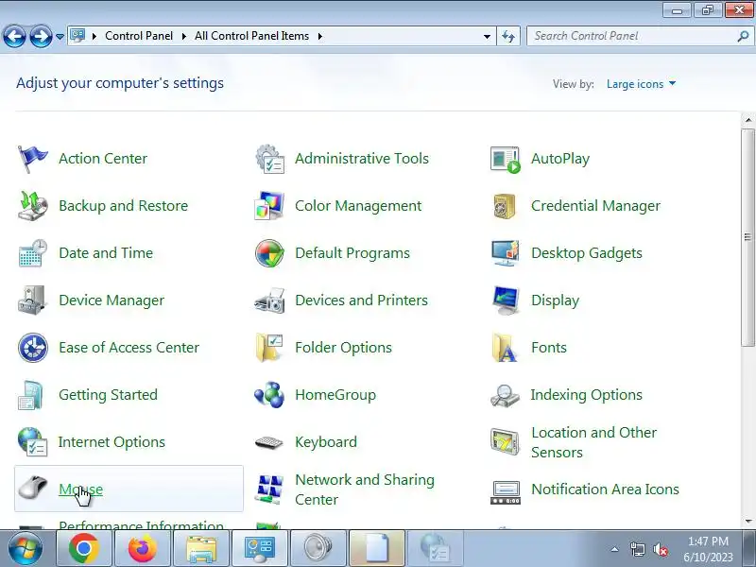
Task: Click the Display monitor icon
Action: click(506, 301)
